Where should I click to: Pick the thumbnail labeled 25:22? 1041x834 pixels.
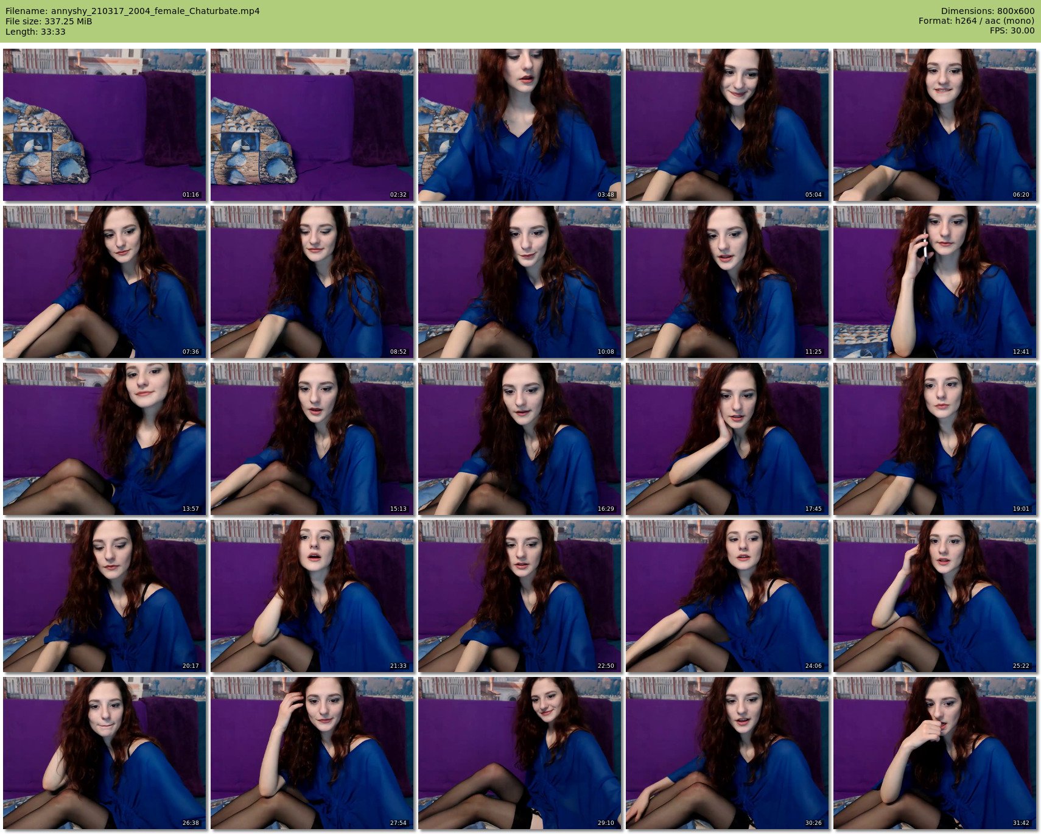pyautogui.click(x=935, y=596)
